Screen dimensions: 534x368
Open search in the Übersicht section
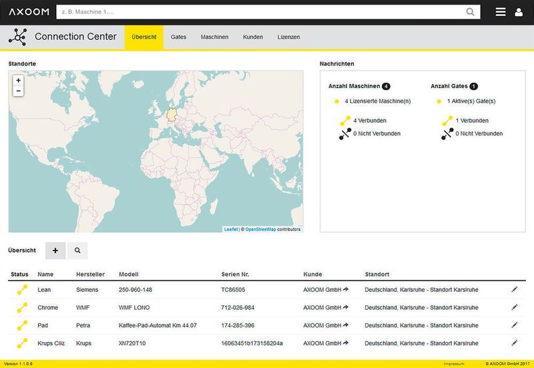(77, 250)
